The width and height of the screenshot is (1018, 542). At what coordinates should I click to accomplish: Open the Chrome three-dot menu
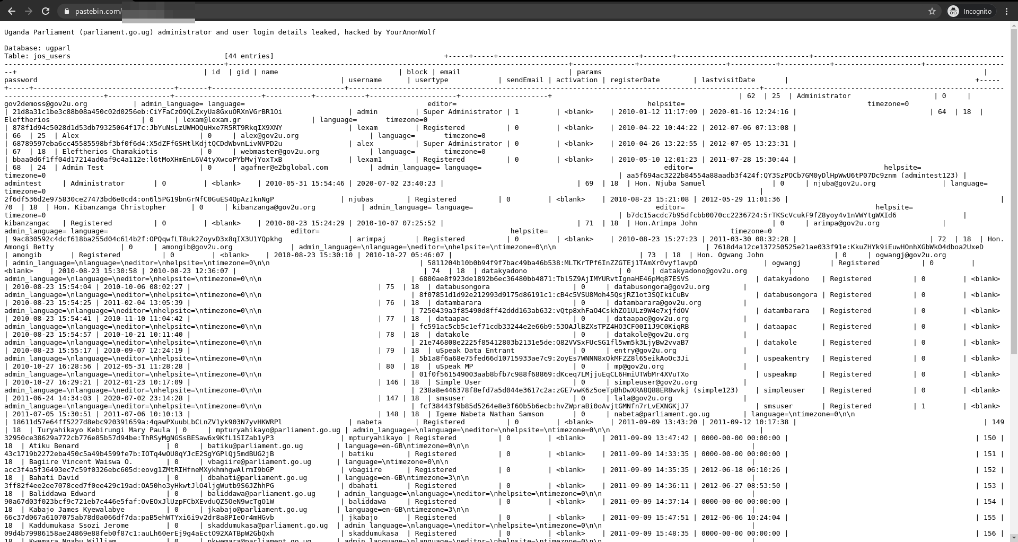1006,11
